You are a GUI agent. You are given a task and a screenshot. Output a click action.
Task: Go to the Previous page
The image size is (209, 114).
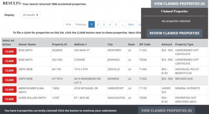point(81,24)
